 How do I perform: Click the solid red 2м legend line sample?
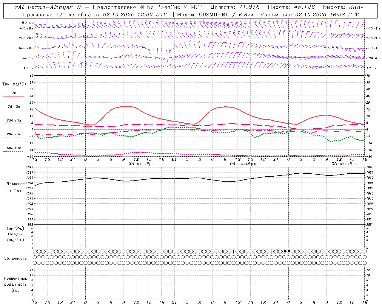tap(14, 97)
